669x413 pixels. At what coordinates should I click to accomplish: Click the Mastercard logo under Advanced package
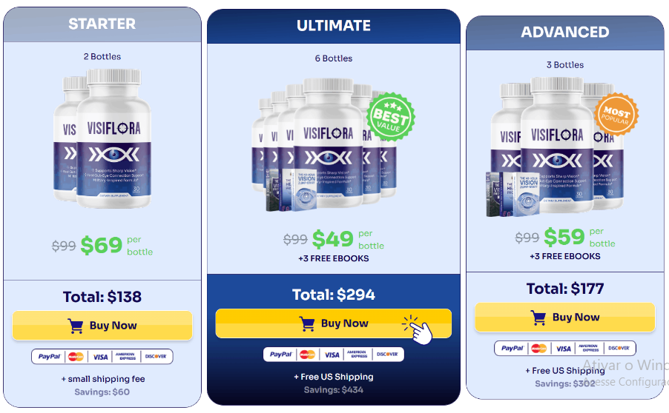pyautogui.click(x=539, y=349)
